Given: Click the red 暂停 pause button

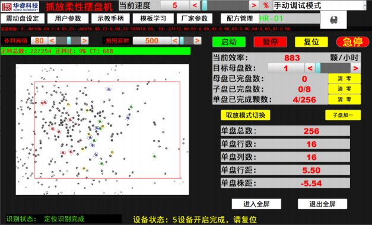Looking at the screenshot, I should (x=270, y=42).
